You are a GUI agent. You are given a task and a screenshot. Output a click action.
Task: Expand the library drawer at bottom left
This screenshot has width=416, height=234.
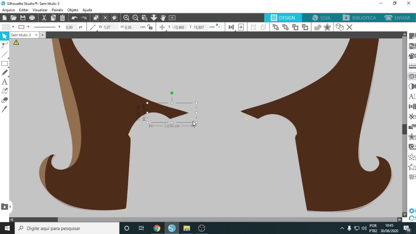6,207
